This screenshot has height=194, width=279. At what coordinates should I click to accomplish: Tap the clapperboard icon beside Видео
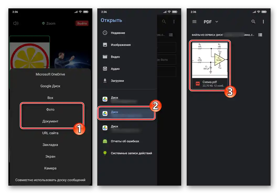[x=105, y=57]
